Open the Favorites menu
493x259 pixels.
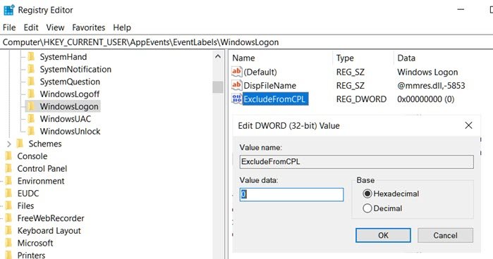[88, 27]
